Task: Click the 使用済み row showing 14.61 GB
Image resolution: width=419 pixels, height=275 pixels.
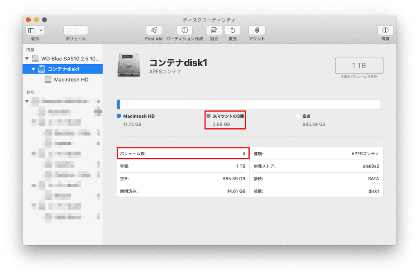Action: (183, 191)
